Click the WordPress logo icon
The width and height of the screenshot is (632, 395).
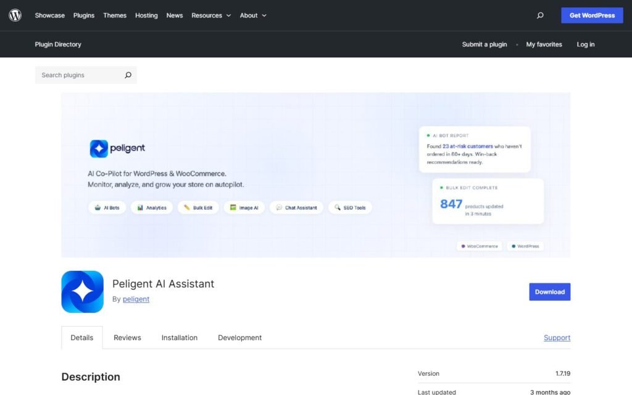click(15, 15)
